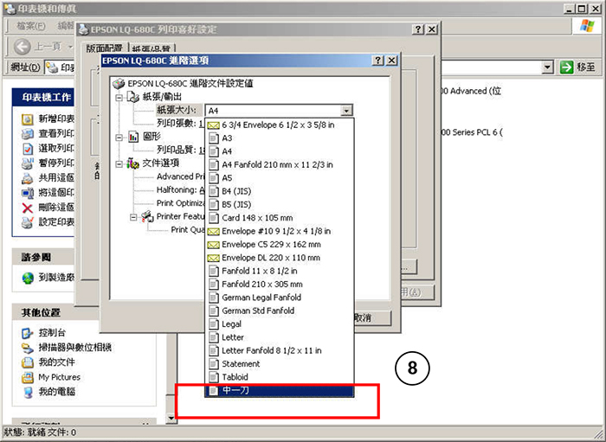
Task: Open 掃描器與數位相機 link
Action: click(x=75, y=348)
